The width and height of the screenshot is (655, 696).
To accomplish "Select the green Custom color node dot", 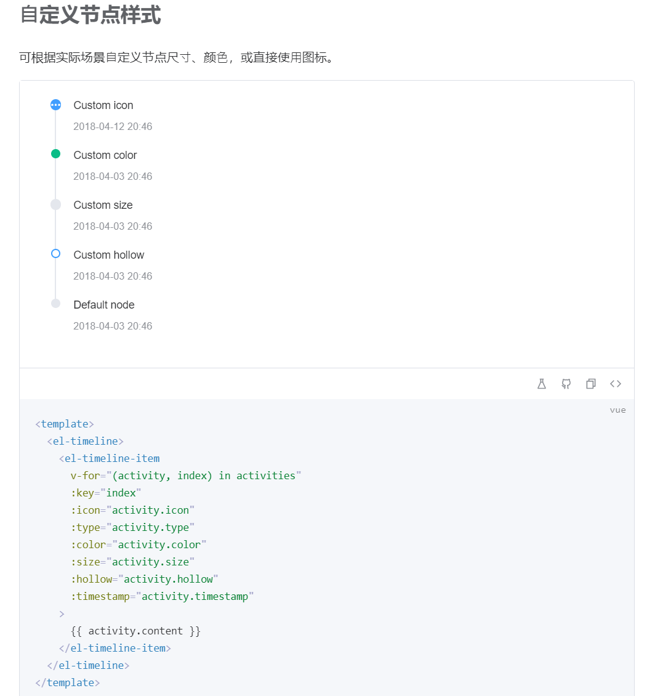I will coord(55,153).
